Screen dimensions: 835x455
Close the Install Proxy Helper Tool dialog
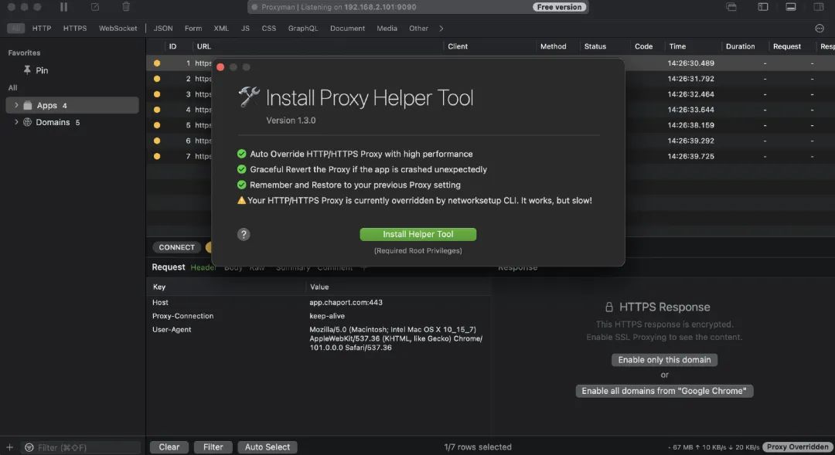point(220,67)
